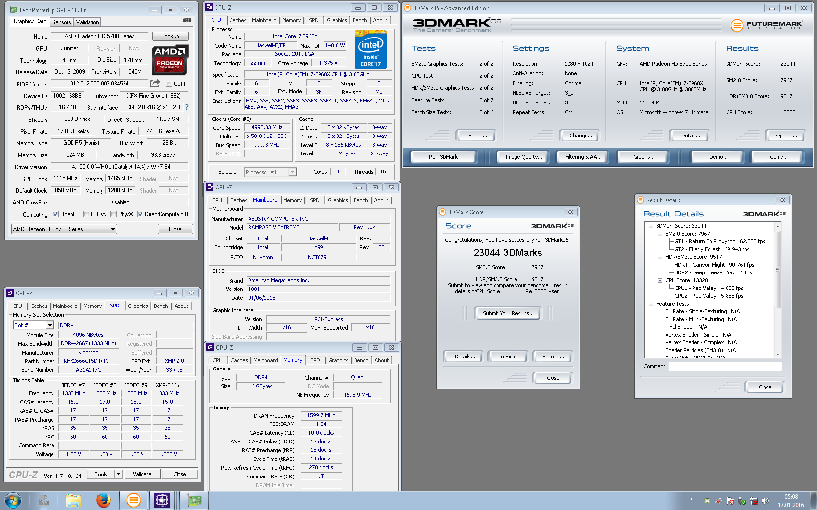The image size is (817, 510).
Task: Open Windows Explorer from the taskbar
Action: click(x=73, y=500)
